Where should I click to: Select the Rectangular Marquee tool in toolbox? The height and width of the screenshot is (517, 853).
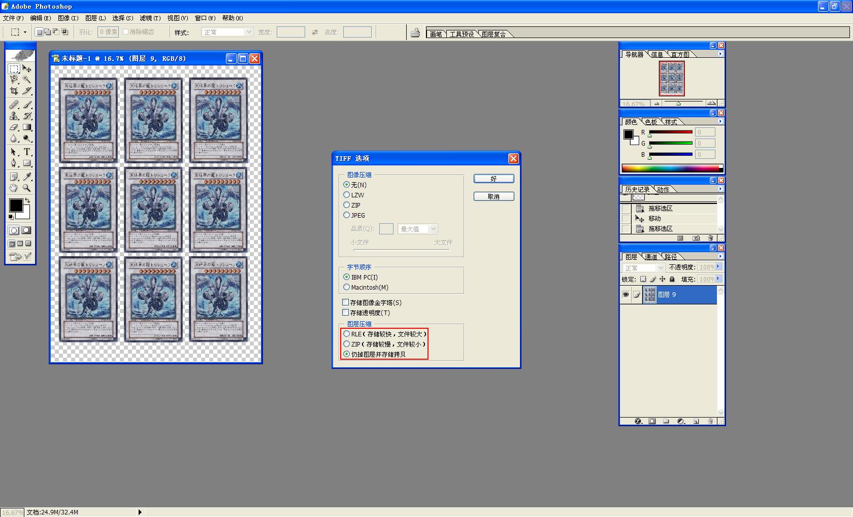(x=14, y=69)
